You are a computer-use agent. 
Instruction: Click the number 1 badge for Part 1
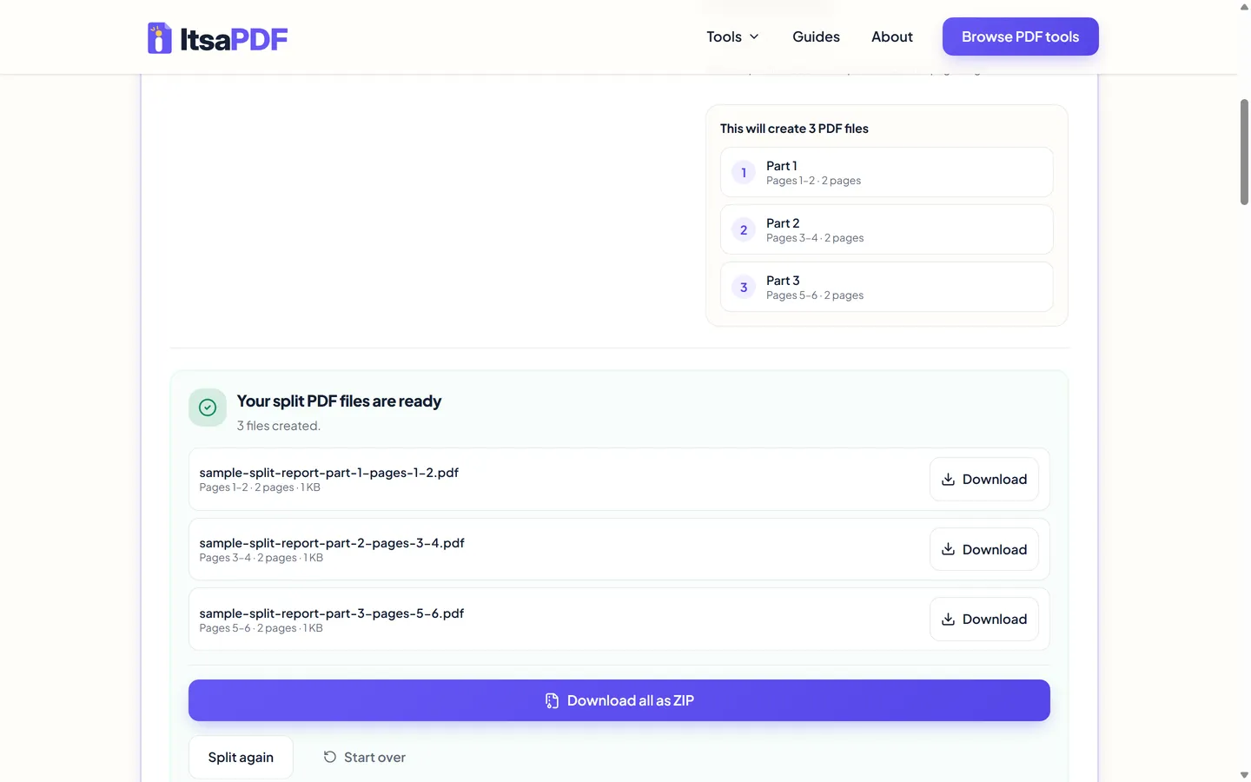[744, 172]
